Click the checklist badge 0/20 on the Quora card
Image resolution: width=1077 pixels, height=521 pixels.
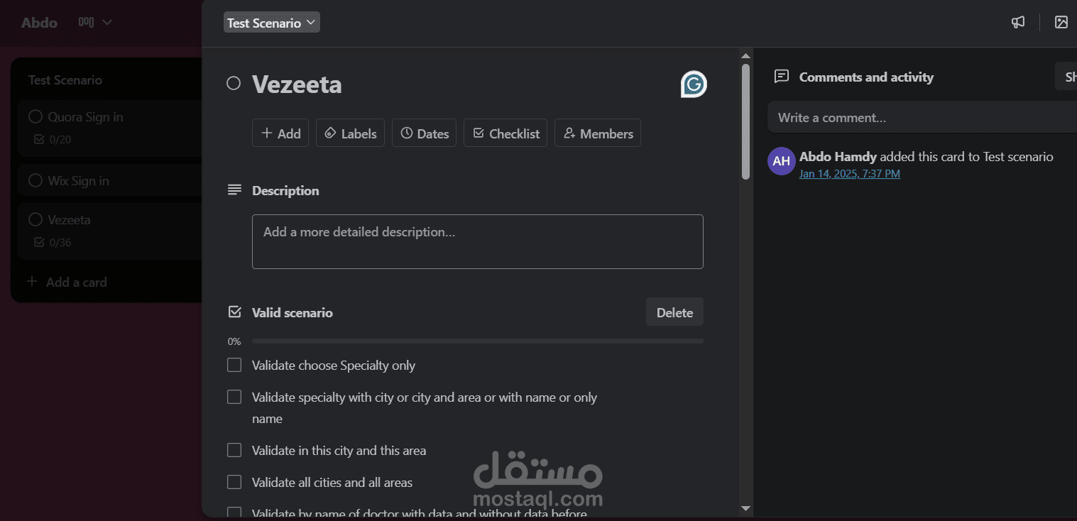tap(53, 140)
